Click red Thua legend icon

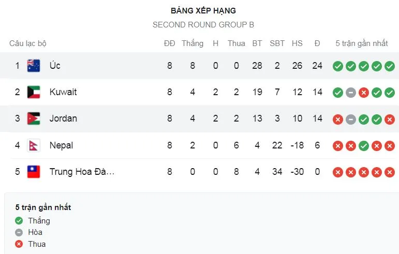(x=19, y=244)
